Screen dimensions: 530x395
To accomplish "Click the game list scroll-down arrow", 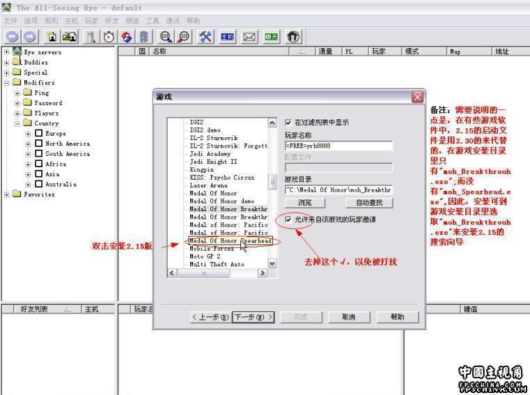I will (272, 263).
